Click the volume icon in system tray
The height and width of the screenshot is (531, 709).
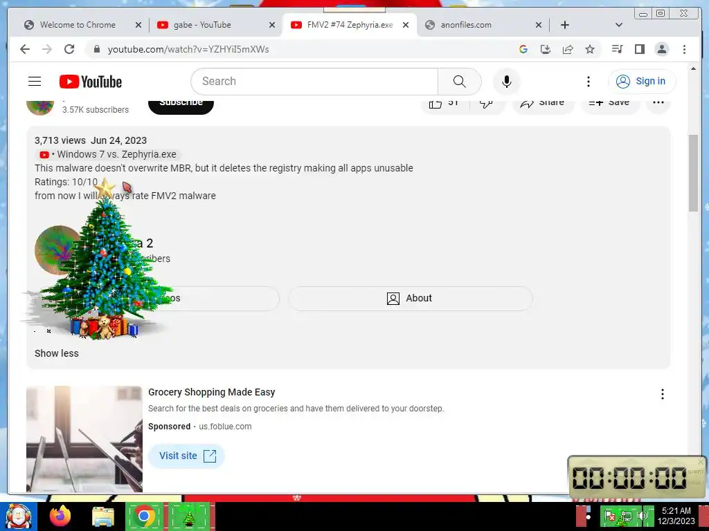[643, 516]
